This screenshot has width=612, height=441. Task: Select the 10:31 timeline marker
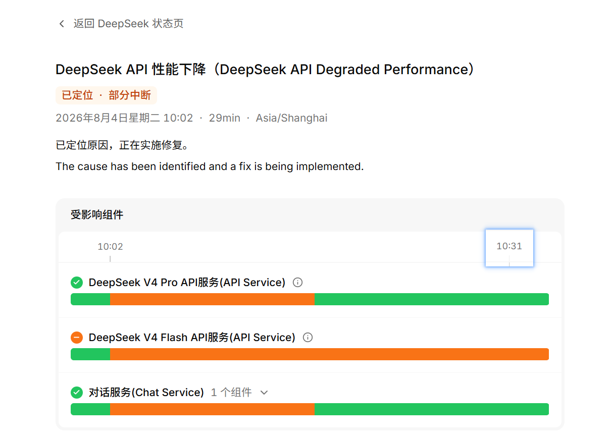point(509,248)
